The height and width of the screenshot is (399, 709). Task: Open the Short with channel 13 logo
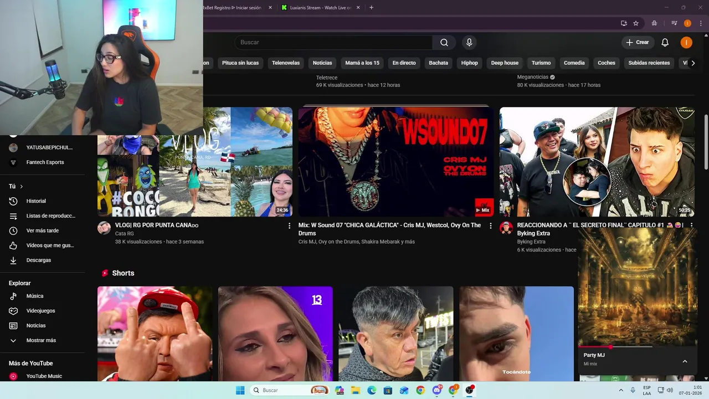click(275, 334)
